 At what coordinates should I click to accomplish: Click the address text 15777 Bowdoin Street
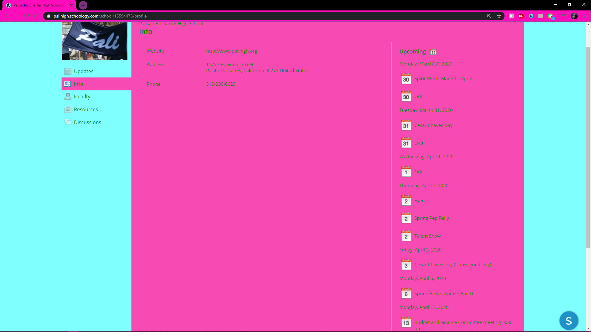[230, 65]
